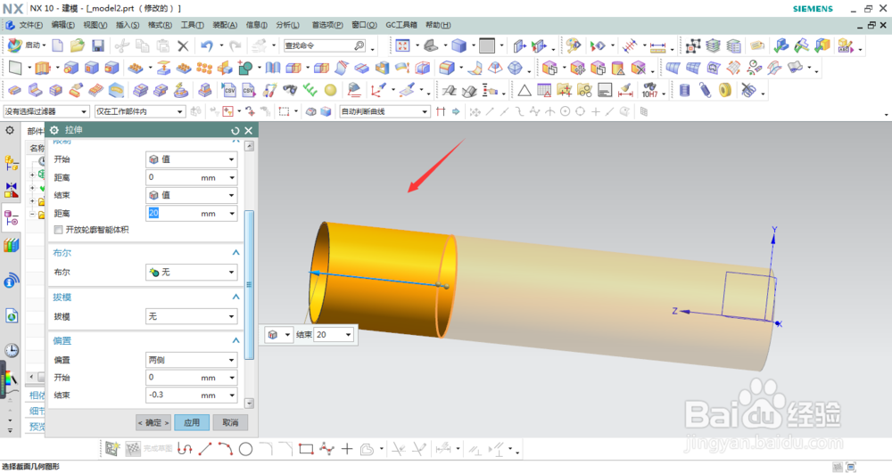Click the Delete (X) toolbar icon
The height and width of the screenshot is (473, 892).
(183, 46)
